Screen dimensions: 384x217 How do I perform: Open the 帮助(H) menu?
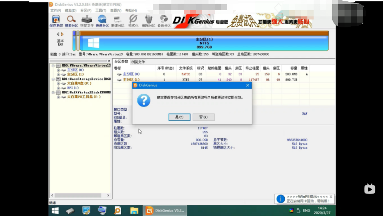point(131,11)
